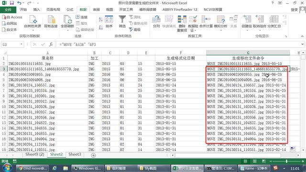Zoom out with minus button
This screenshot has height=172, width=306.
pyautogui.click(x=271, y=161)
